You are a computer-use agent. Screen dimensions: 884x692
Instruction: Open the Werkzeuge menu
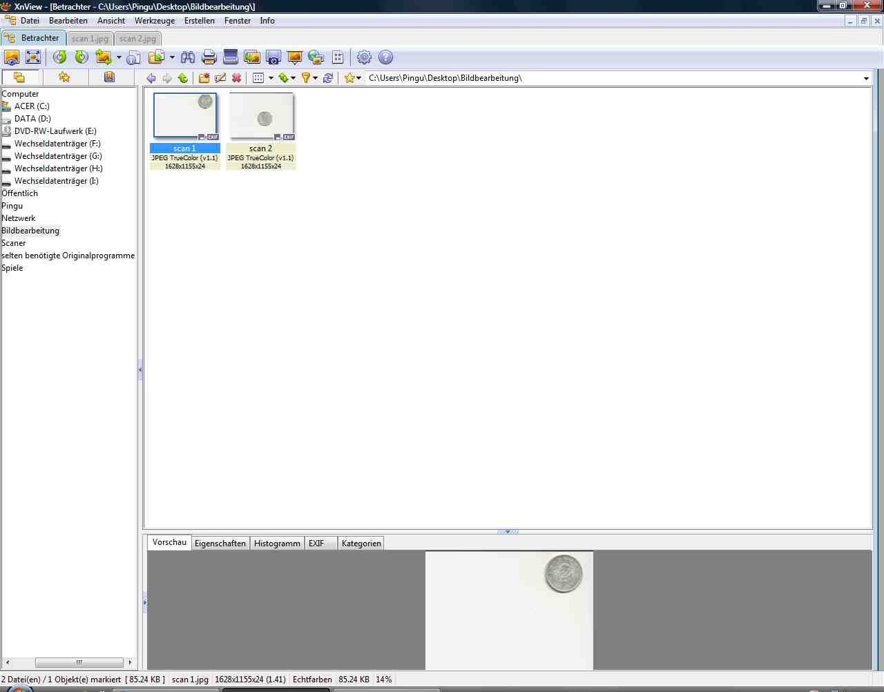click(155, 21)
